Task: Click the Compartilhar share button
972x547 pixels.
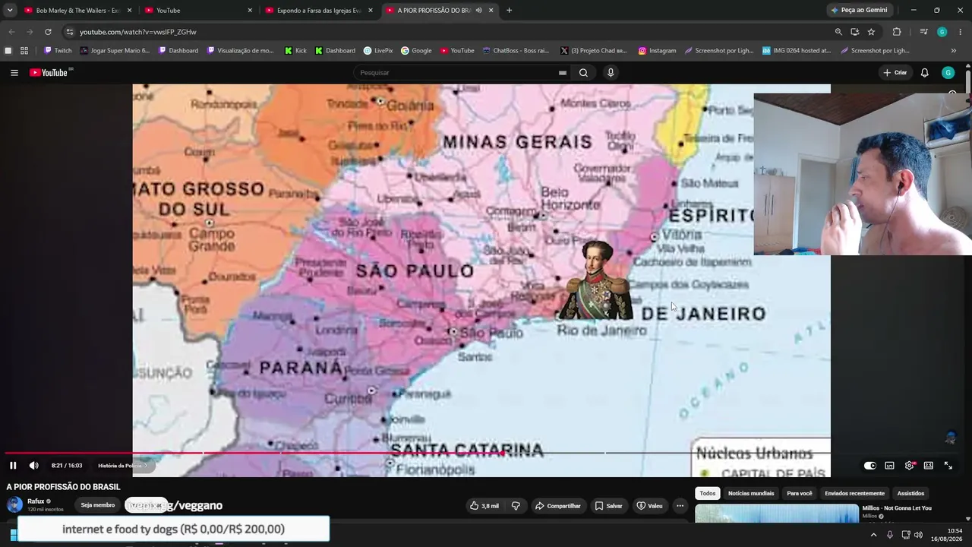Action: tap(558, 506)
